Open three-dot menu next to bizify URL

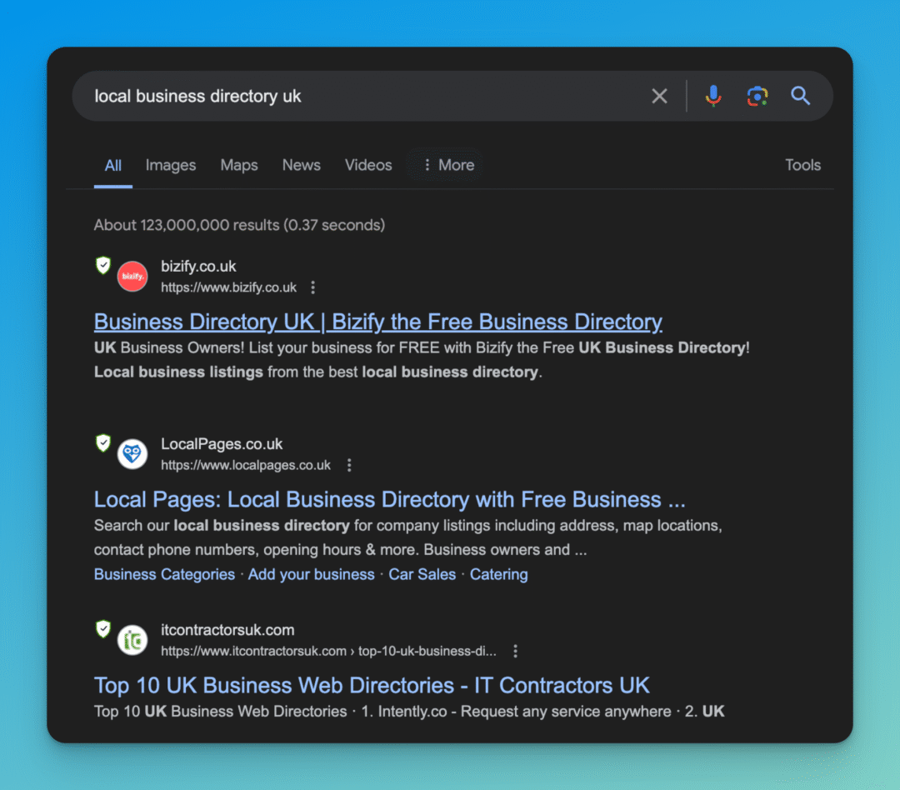(313, 287)
